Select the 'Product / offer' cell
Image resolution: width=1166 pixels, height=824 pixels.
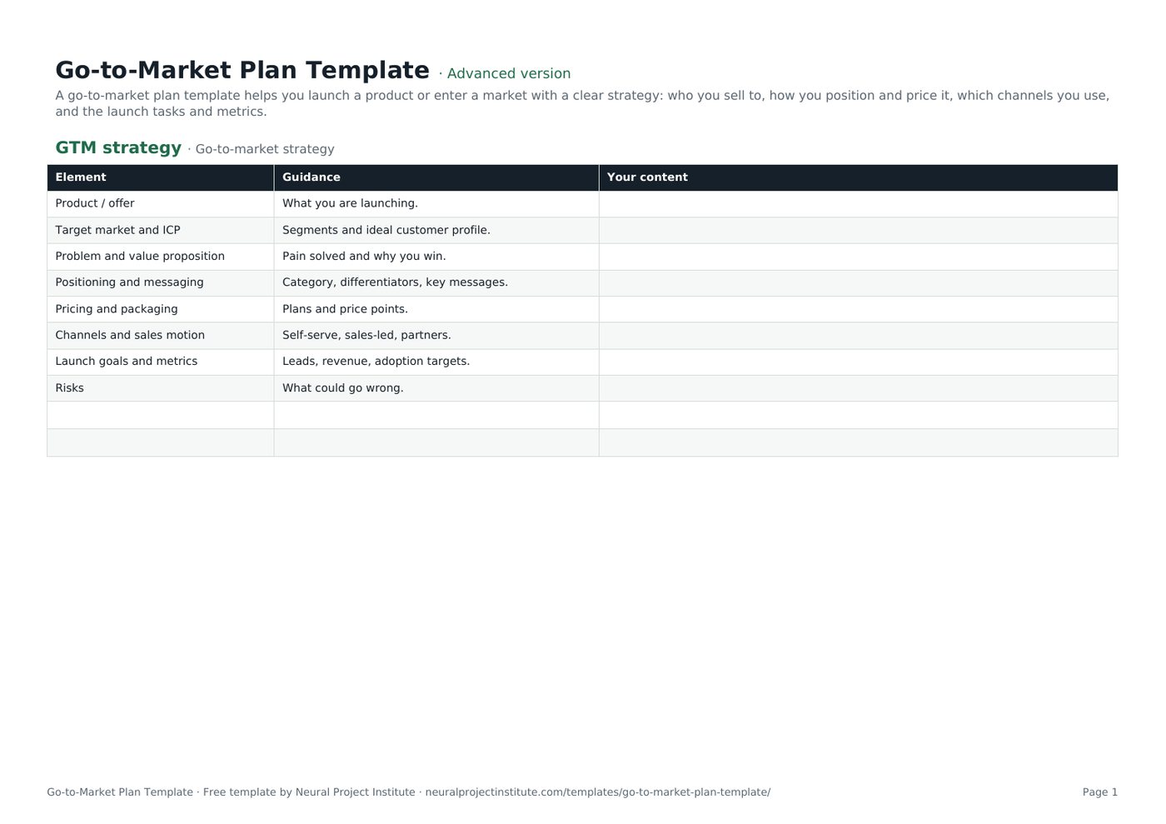(161, 204)
